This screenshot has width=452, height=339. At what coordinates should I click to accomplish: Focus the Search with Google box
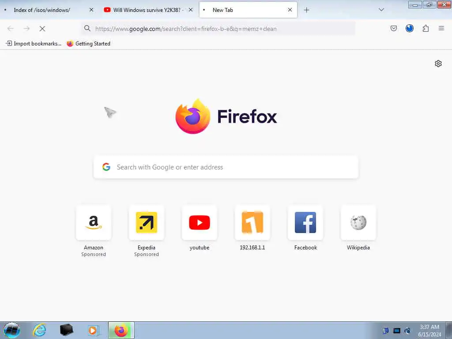coord(226,167)
